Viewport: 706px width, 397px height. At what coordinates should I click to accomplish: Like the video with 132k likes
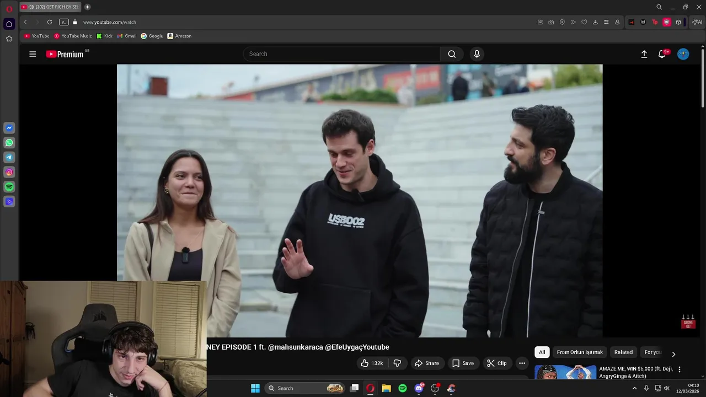(372, 363)
